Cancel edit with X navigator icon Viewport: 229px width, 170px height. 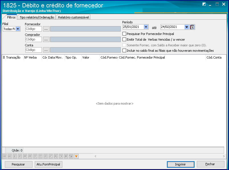pyautogui.click(x=56, y=156)
